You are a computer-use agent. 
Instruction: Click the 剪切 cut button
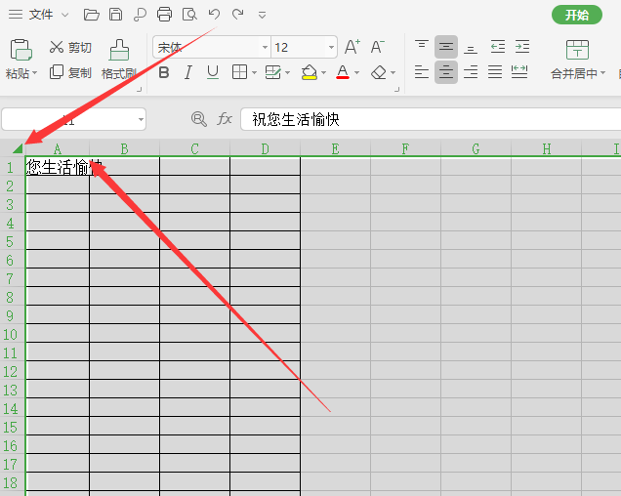pos(70,47)
